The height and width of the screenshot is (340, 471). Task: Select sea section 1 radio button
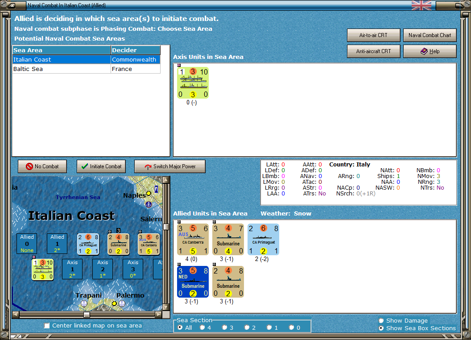point(269,328)
